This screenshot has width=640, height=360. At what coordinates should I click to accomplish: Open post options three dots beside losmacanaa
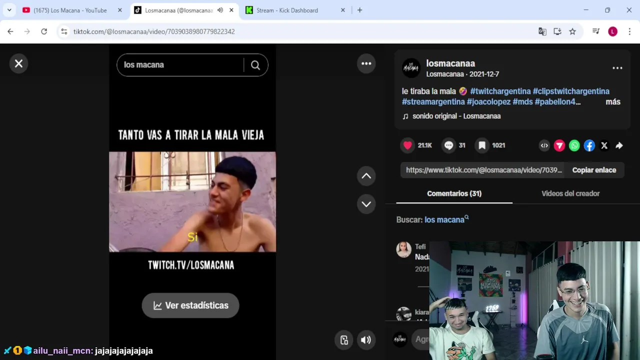(x=617, y=68)
